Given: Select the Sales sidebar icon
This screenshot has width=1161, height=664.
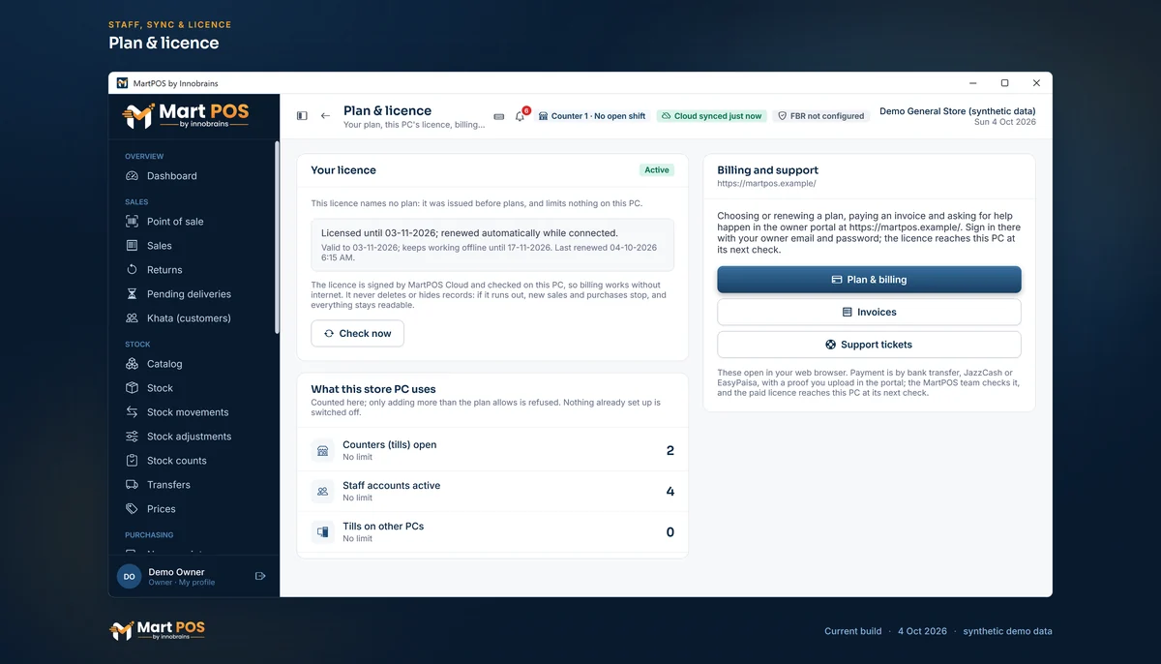Looking at the screenshot, I should [x=132, y=246].
